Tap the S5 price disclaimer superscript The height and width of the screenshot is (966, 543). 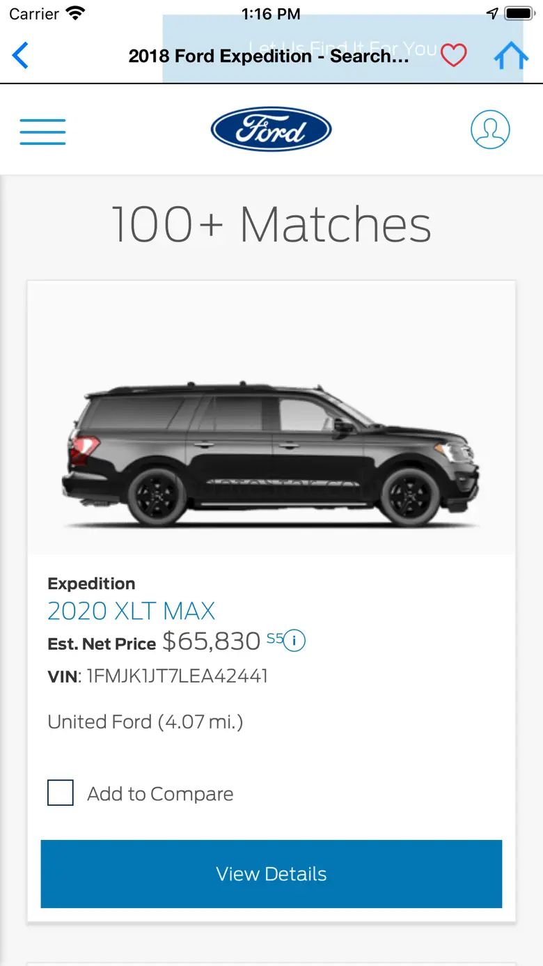274,637
